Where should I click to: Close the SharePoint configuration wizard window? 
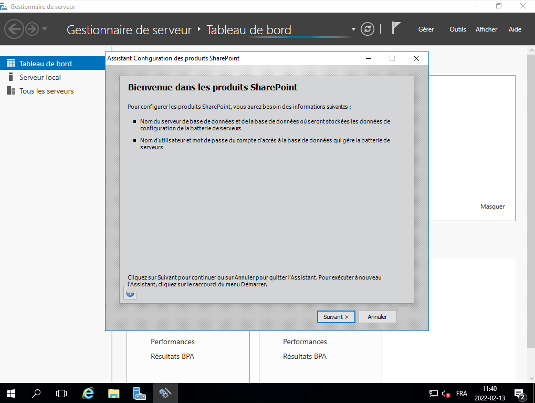pos(416,58)
